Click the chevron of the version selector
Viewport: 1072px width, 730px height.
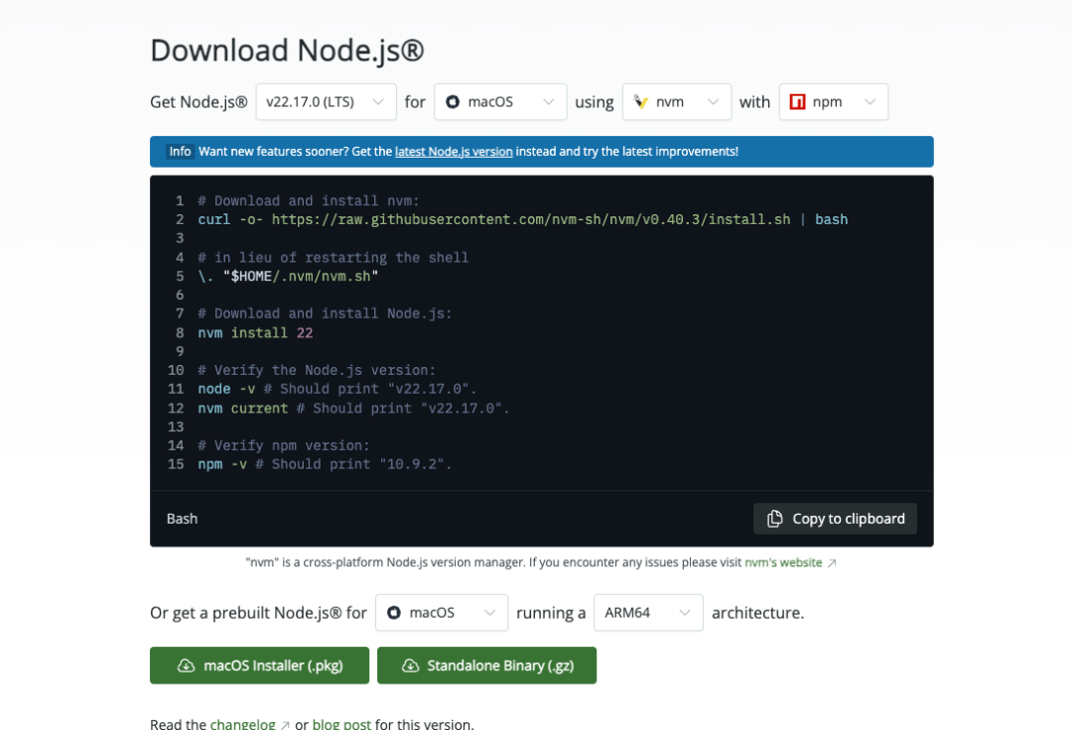(378, 102)
